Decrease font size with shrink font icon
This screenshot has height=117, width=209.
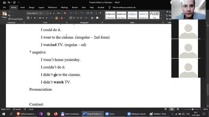click(54, 13)
